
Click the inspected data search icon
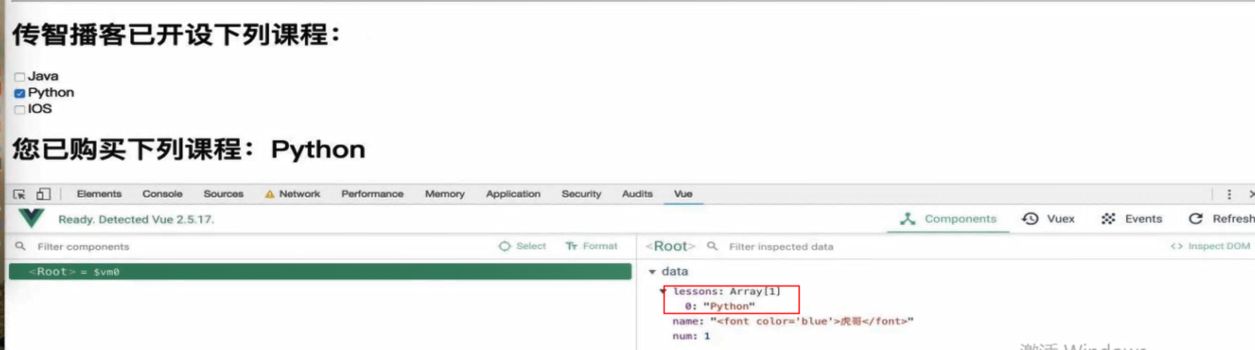point(712,246)
